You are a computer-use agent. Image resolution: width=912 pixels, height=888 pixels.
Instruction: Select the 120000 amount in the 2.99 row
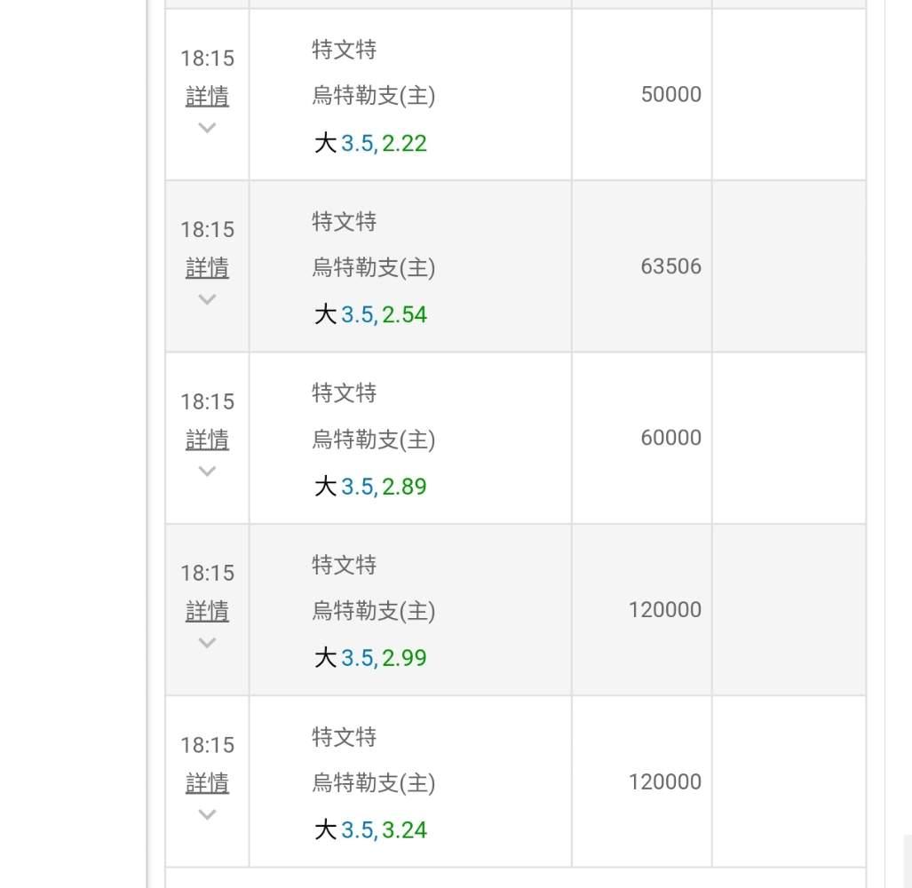pyautogui.click(x=664, y=610)
